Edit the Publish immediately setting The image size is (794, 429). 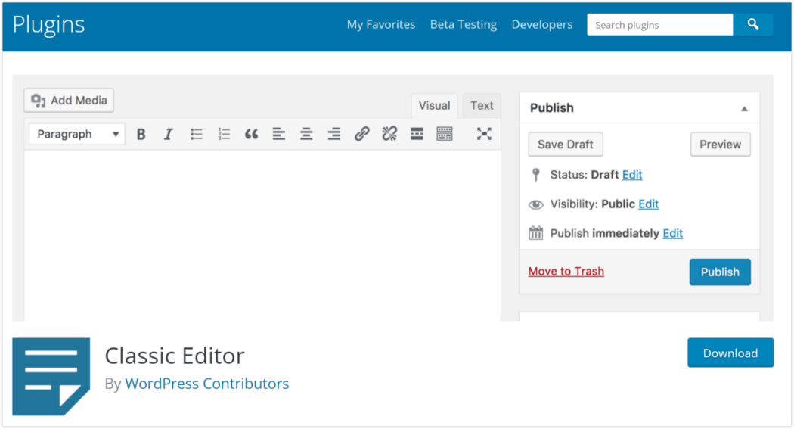pyautogui.click(x=672, y=234)
